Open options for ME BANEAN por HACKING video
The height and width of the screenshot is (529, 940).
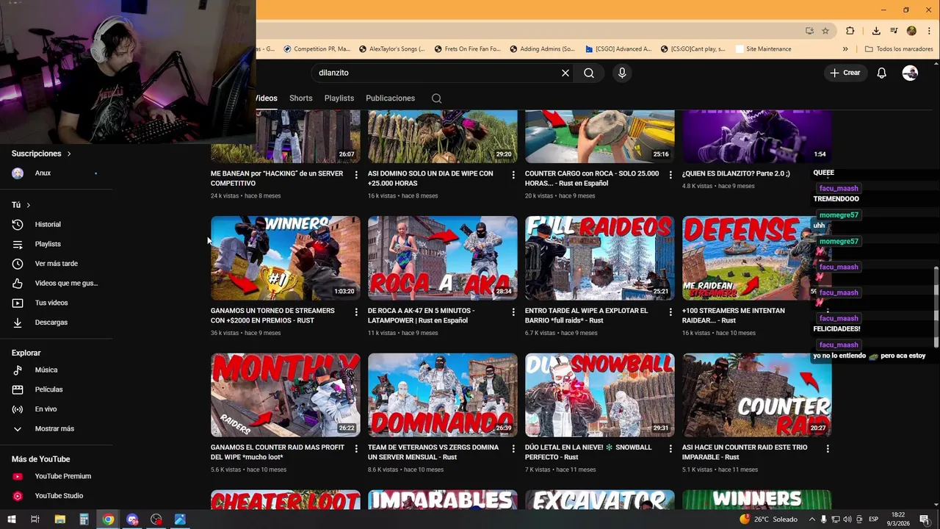356,175
